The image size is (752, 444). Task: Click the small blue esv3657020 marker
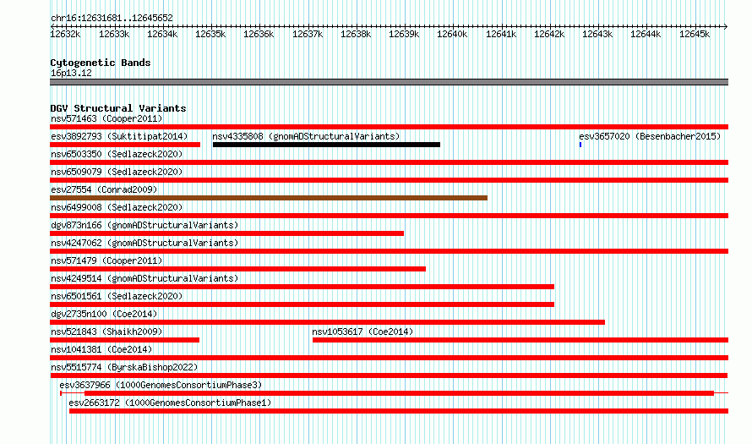580,145
